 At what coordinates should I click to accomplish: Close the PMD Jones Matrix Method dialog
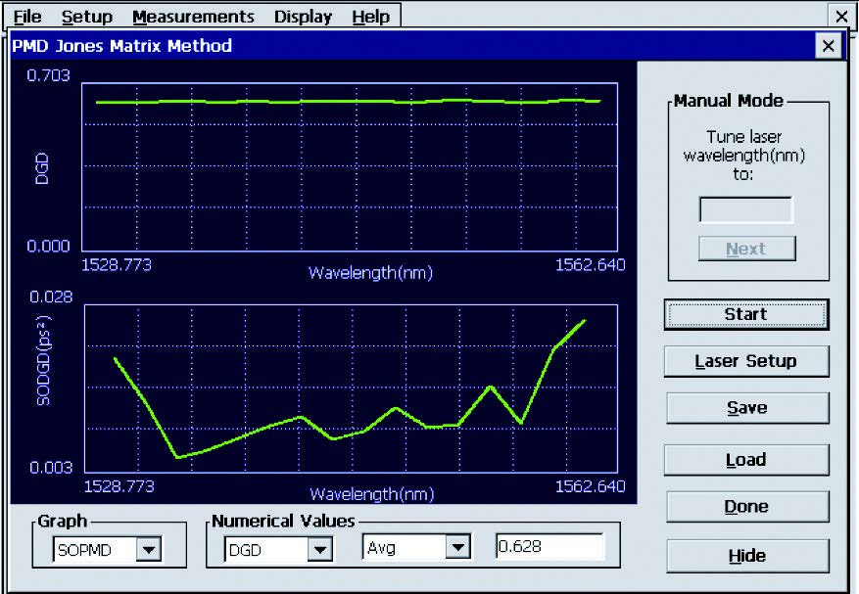pos(828,46)
